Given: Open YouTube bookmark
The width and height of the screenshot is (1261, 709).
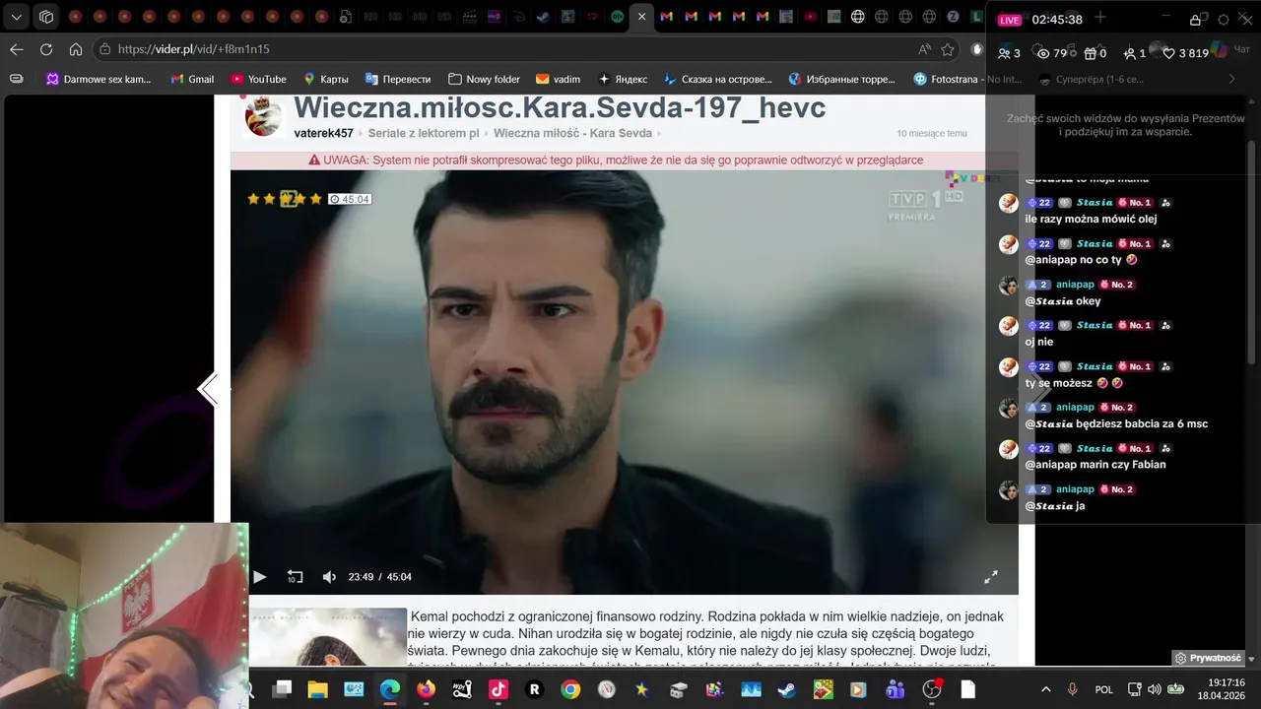Looking at the screenshot, I should tap(258, 79).
